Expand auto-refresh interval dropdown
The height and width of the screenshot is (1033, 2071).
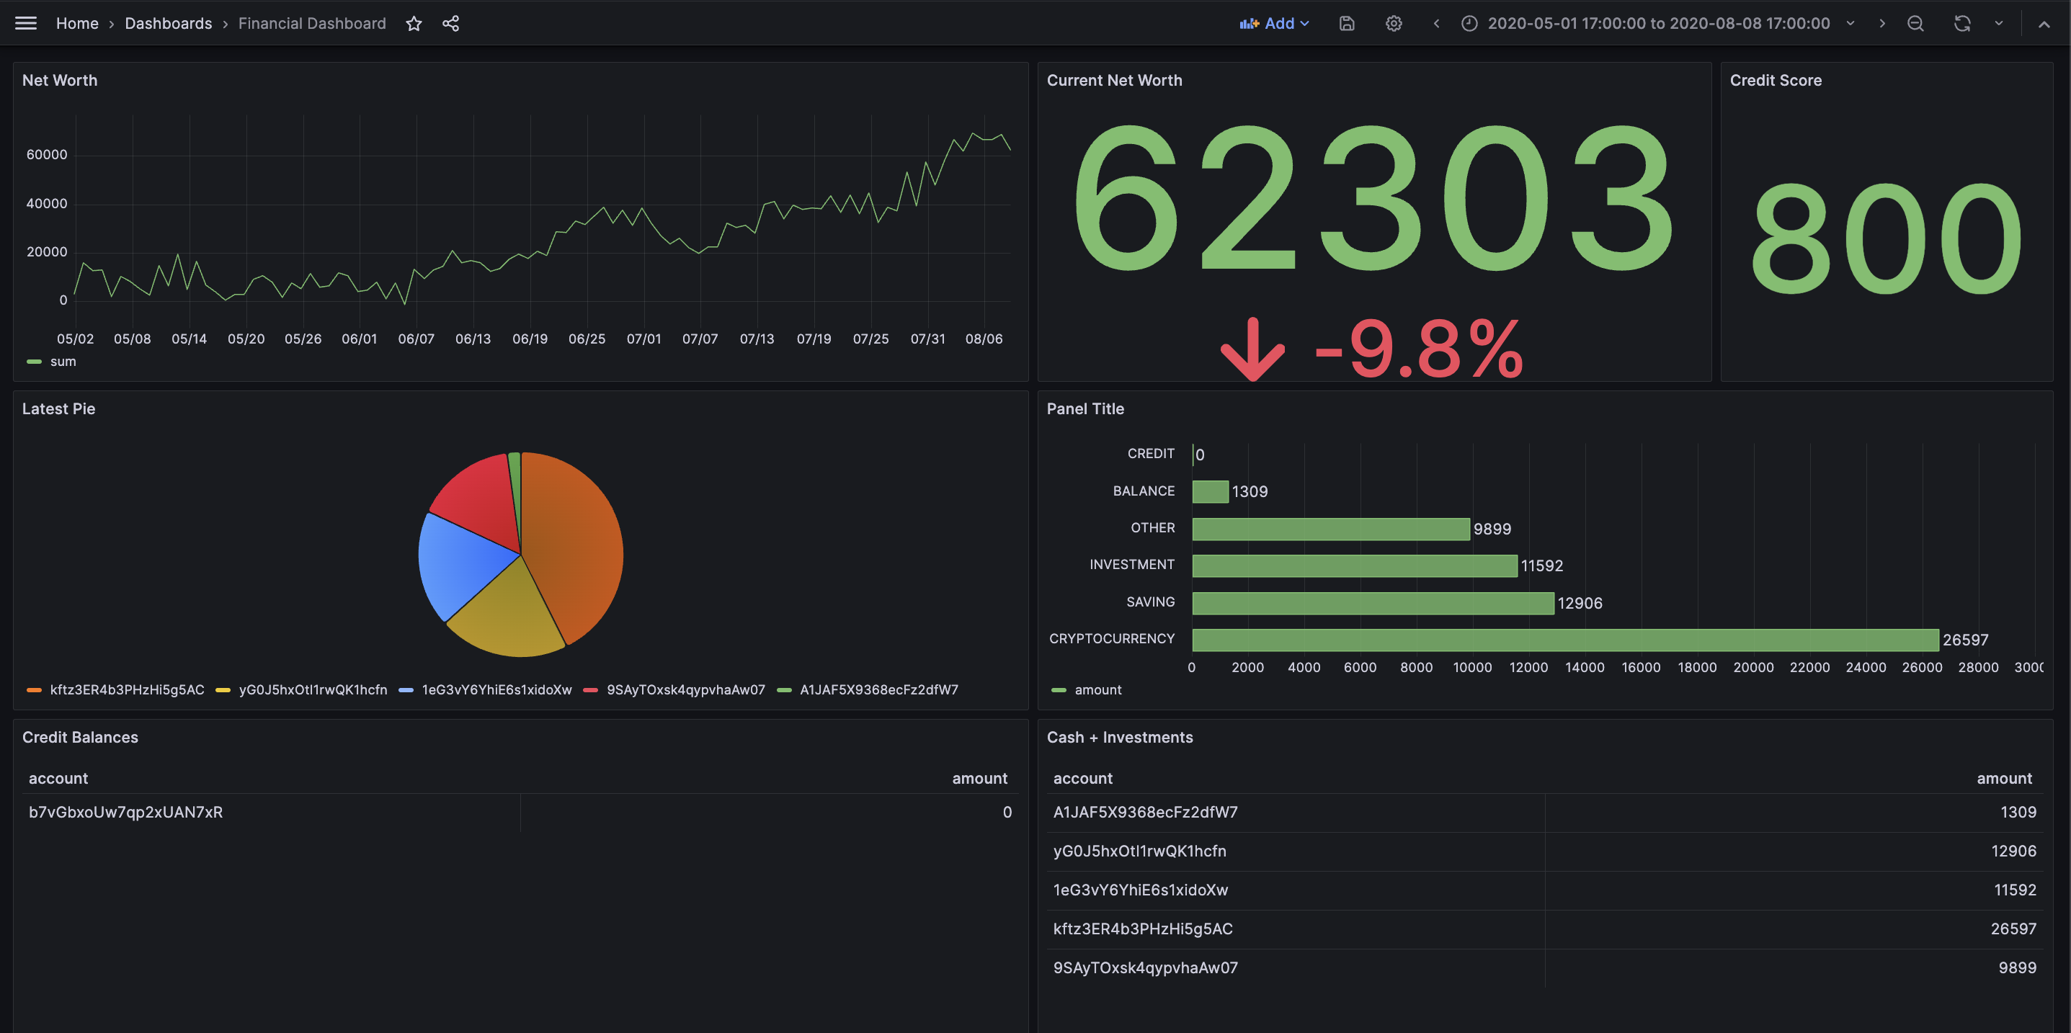[x=1997, y=23]
